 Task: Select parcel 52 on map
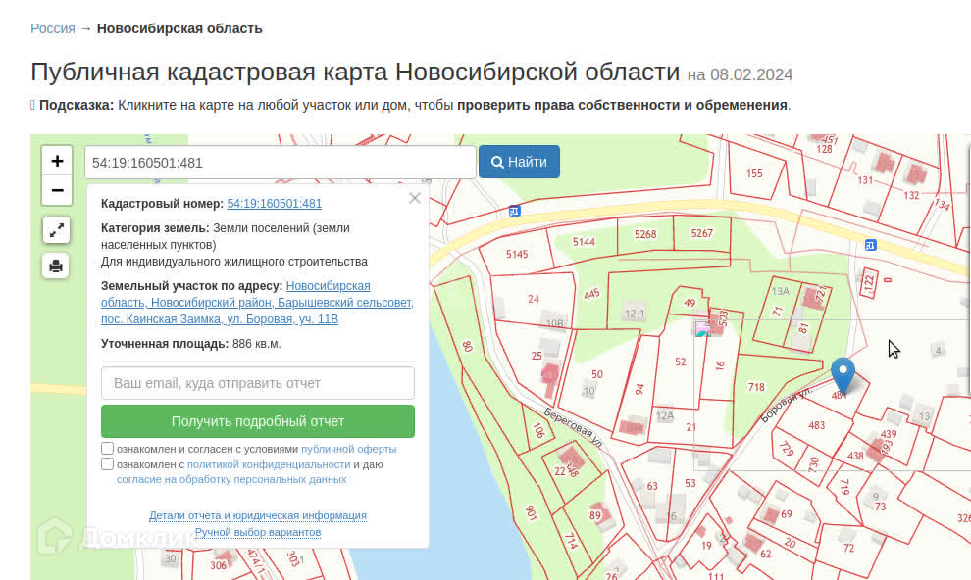point(680,362)
